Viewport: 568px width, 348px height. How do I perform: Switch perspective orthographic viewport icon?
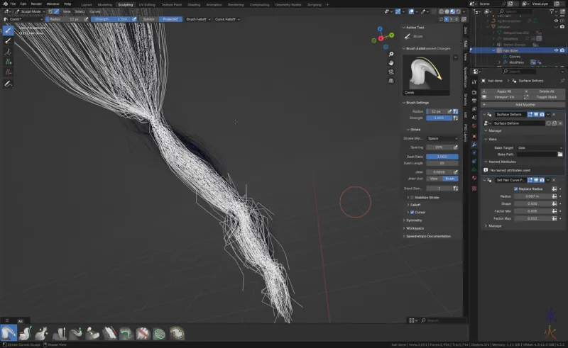click(x=391, y=81)
